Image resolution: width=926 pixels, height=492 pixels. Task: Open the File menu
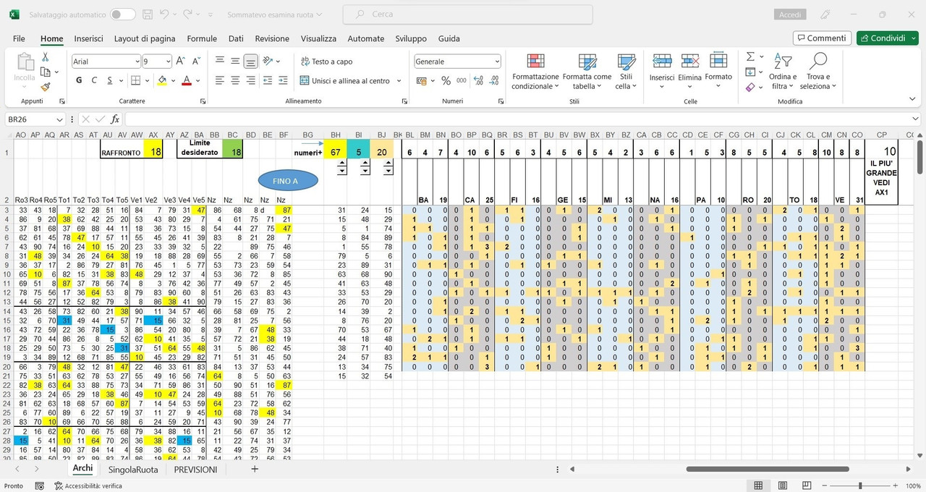click(19, 38)
